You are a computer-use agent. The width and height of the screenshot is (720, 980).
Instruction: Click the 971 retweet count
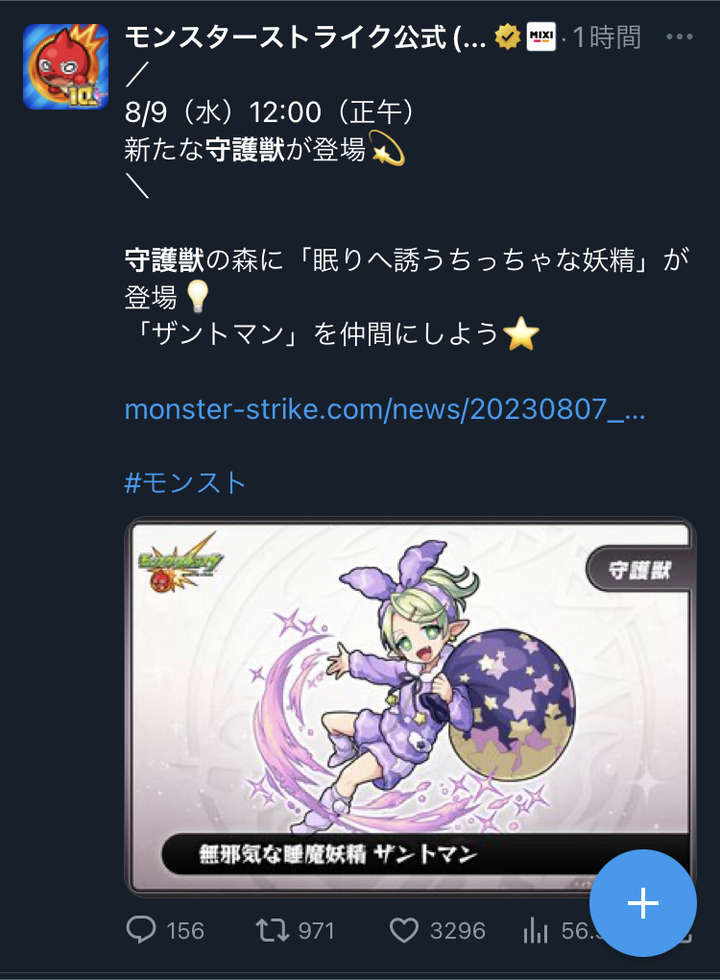click(x=316, y=931)
